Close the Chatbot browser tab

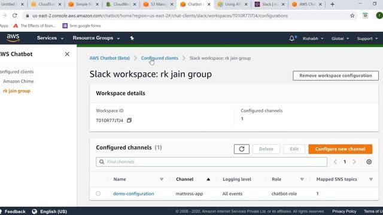coord(209,4)
